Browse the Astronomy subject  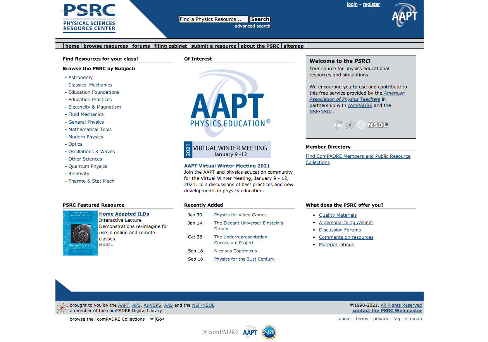[81, 78]
